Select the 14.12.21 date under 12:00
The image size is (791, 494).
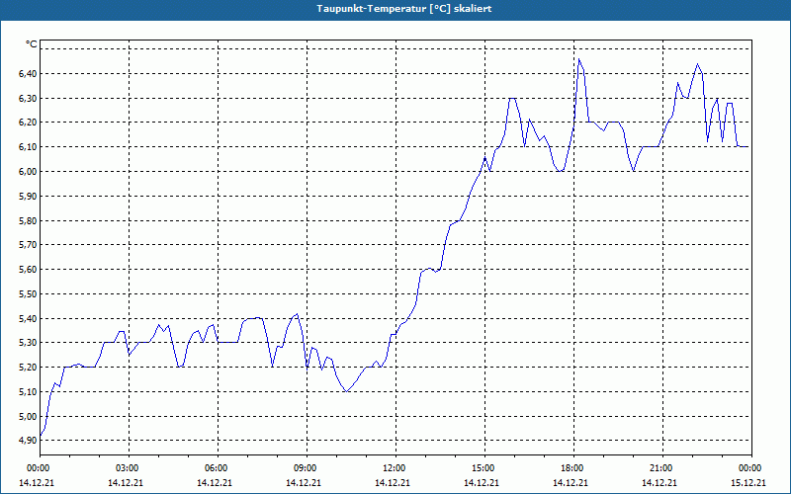coord(392,482)
